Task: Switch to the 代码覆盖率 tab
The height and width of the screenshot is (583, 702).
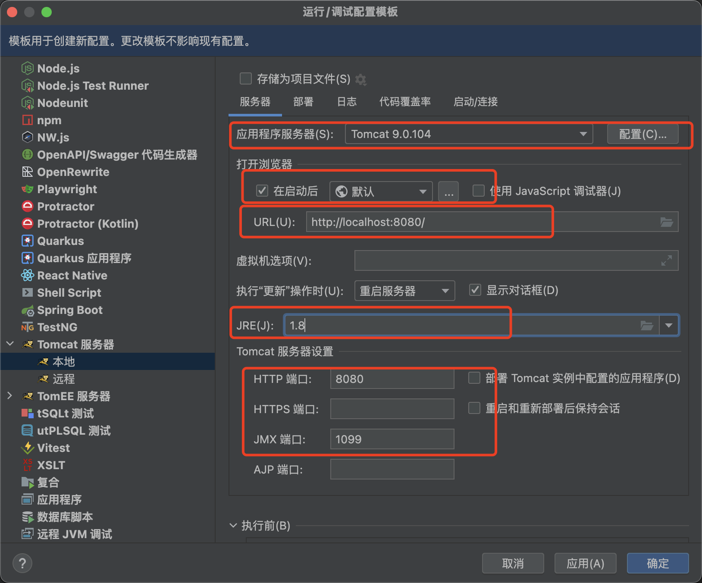Action: (x=405, y=102)
